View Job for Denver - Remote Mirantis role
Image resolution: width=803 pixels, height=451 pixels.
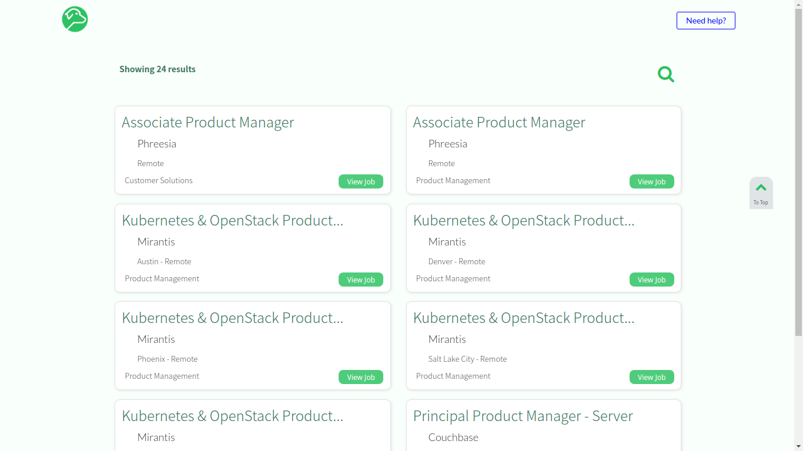(652, 280)
